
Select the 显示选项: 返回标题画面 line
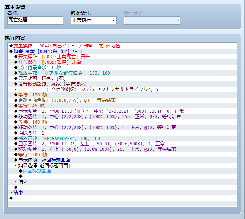(122, 160)
